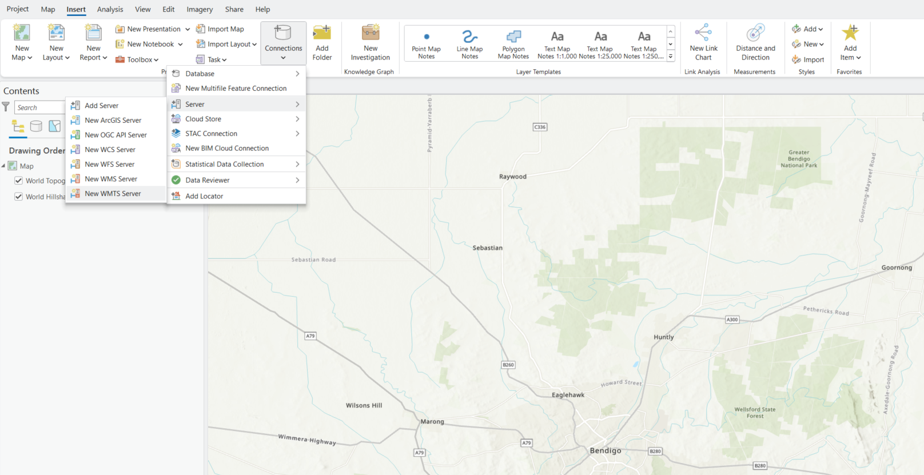Screen dimensions: 924x475
Task: Click the New Report icon
Action: pos(93,33)
